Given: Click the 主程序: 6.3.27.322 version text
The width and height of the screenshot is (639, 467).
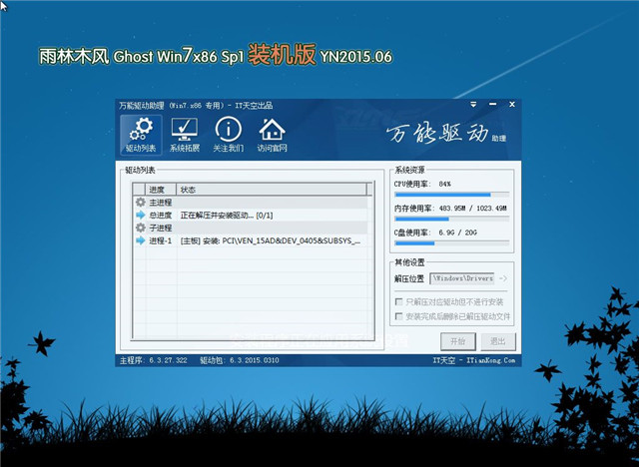Looking at the screenshot, I should [154, 360].
